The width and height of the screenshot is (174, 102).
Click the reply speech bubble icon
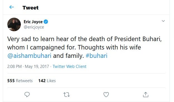click(27, 95)
